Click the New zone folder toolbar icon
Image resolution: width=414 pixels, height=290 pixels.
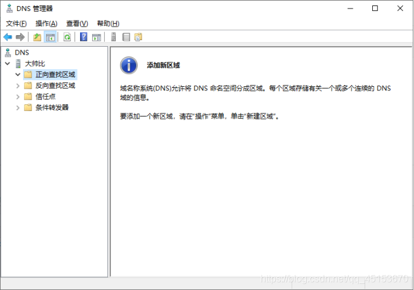click(138, 37)
